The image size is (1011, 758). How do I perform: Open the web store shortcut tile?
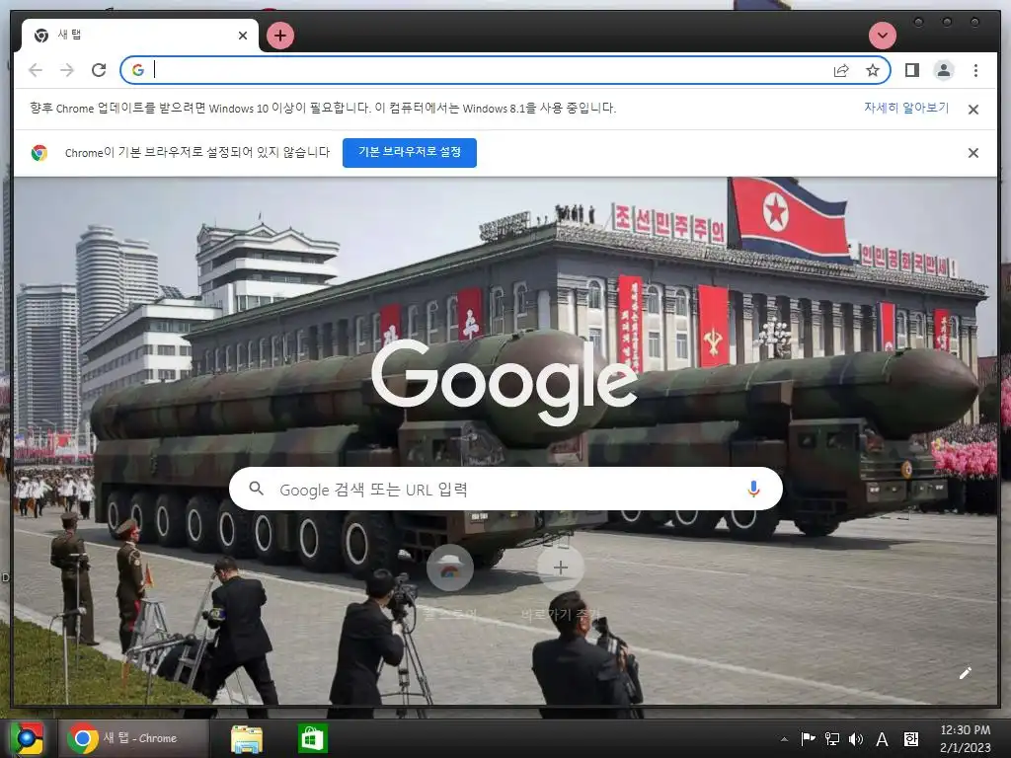(x=450, y=568)
